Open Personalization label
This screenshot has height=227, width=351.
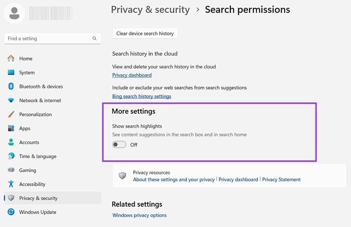[36, 114]
